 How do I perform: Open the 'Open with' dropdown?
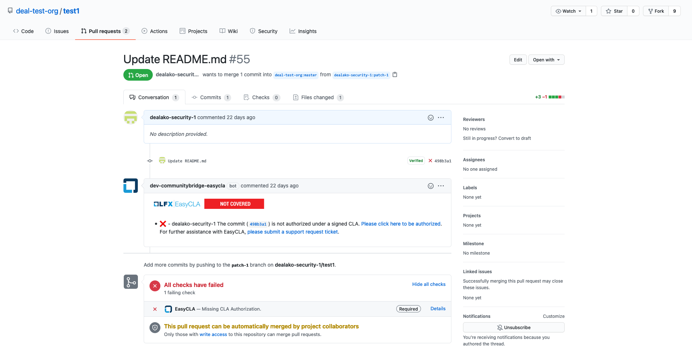(546, 60)
